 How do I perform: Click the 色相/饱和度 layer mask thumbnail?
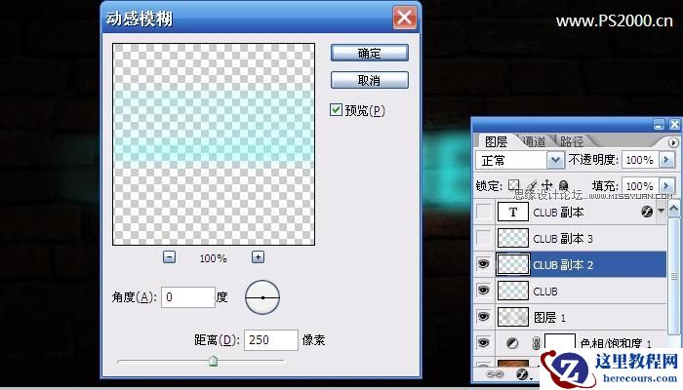[560, 341]
